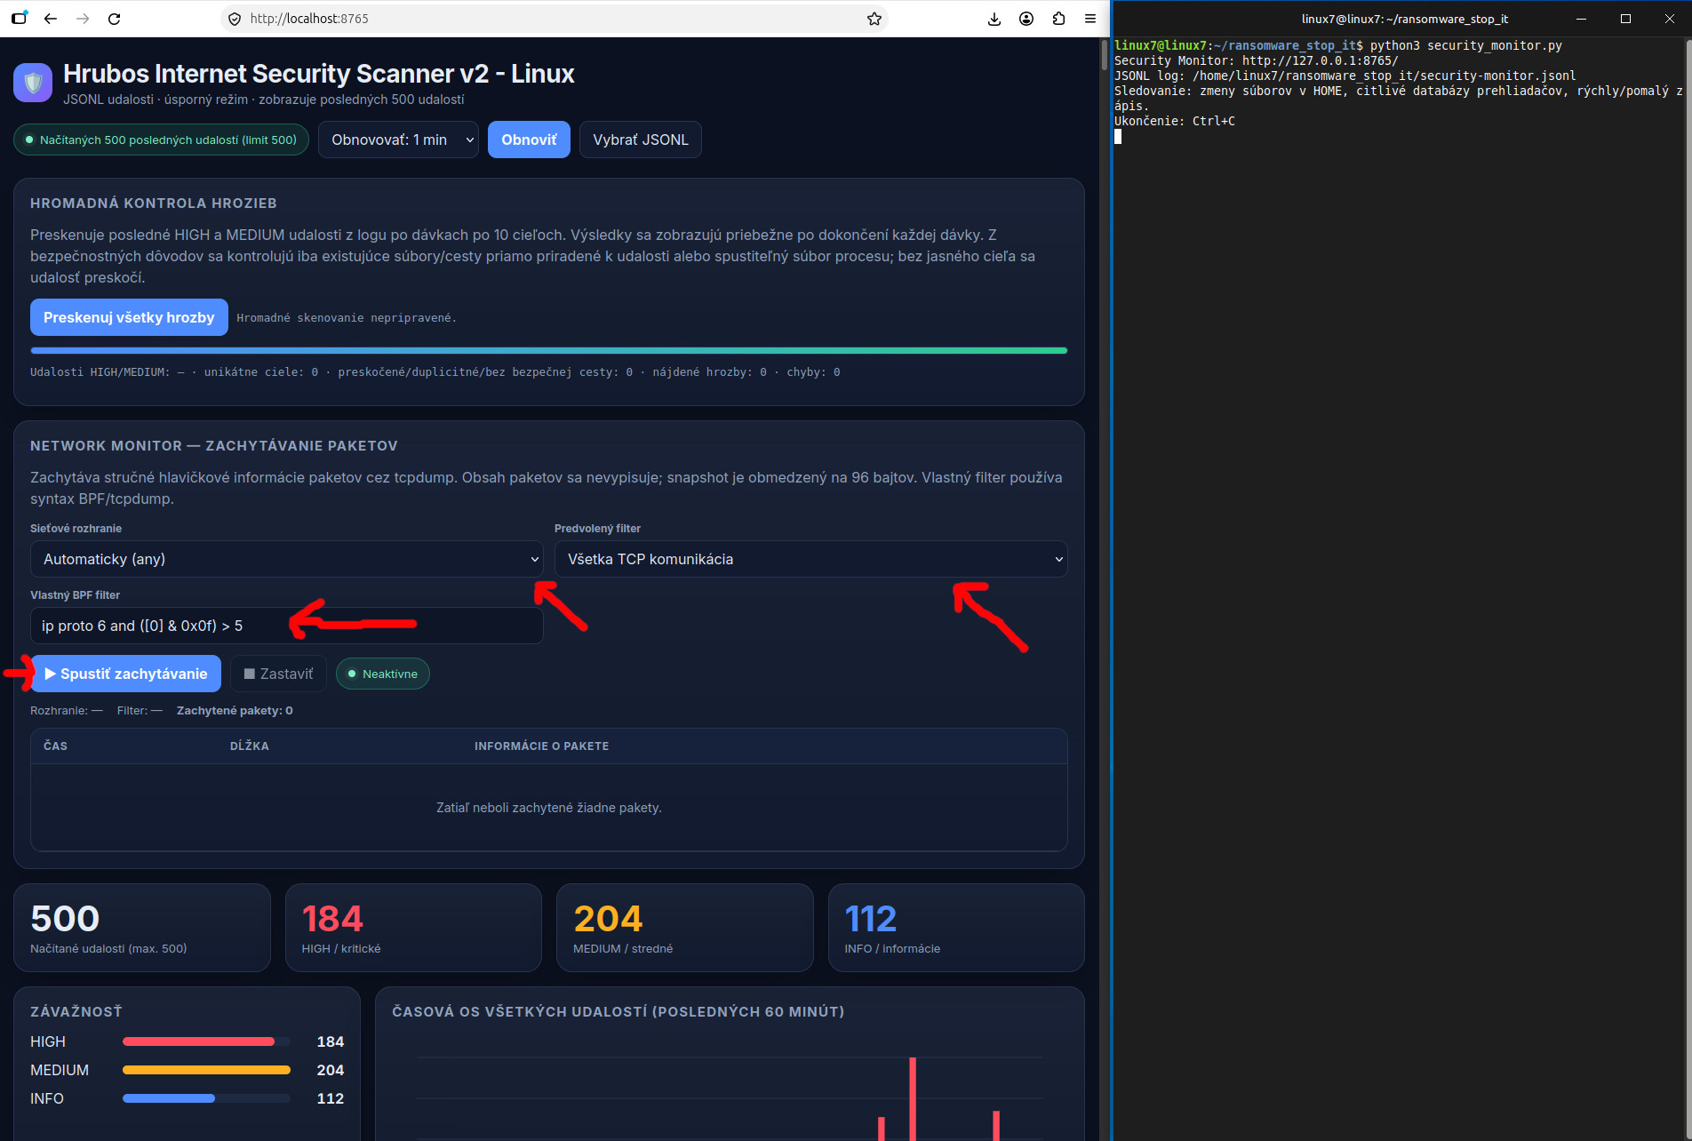
Task: Open the browser account profile icon
Action: (x=1026, y=19)
